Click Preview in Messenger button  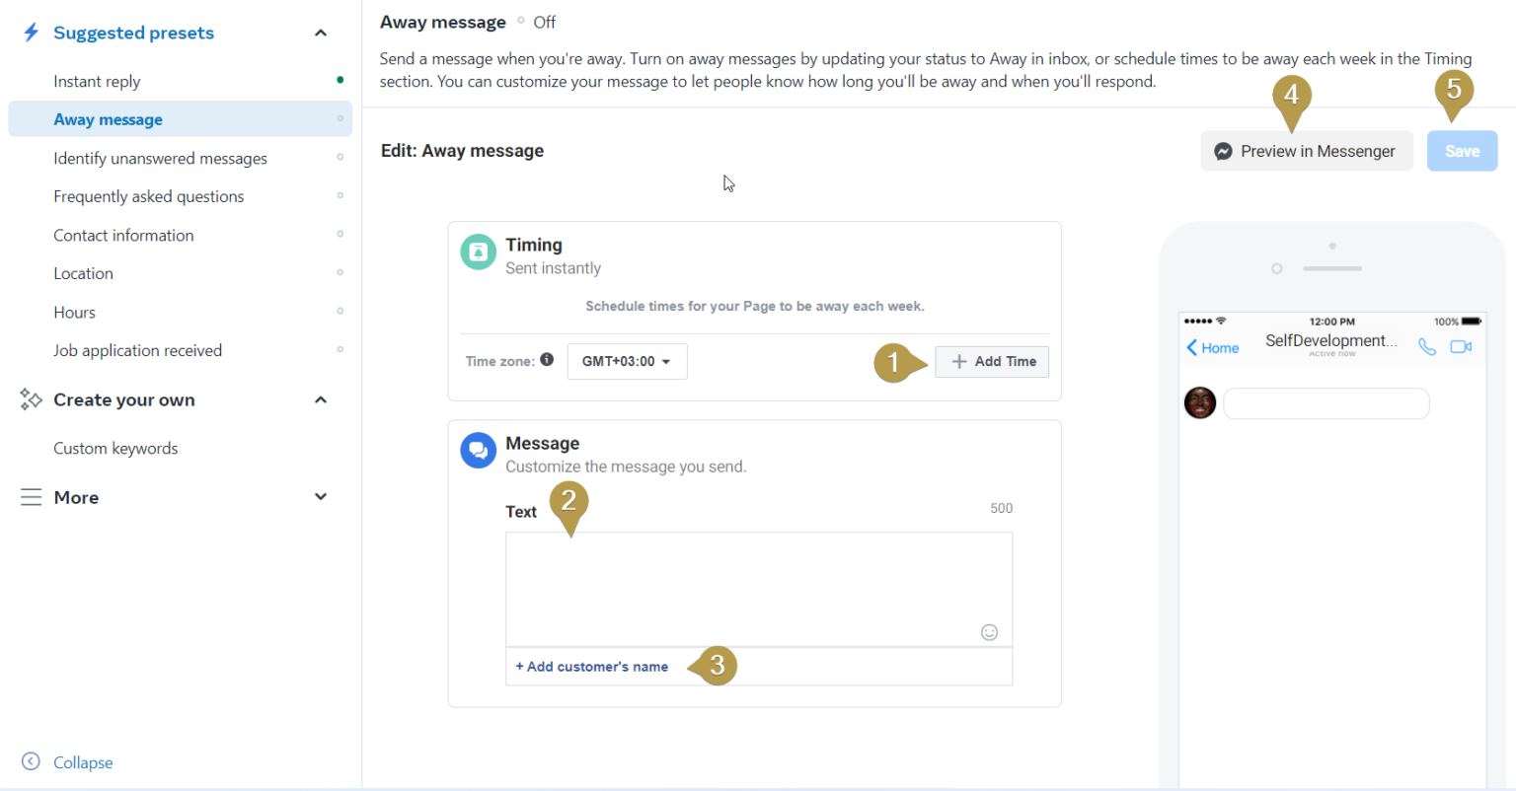(1307, 151)
